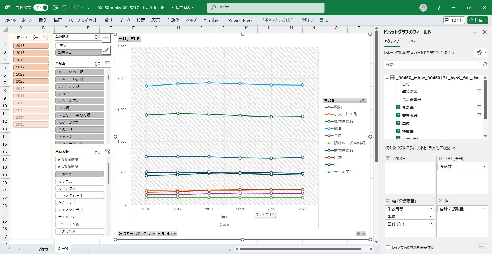Close the pivot chart fields pane
The image size is (492, 254).
(485, 32)
